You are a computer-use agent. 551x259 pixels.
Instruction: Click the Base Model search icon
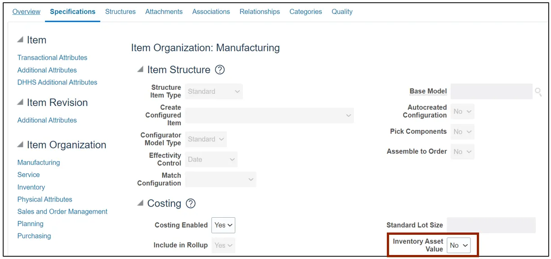point(538,92)
